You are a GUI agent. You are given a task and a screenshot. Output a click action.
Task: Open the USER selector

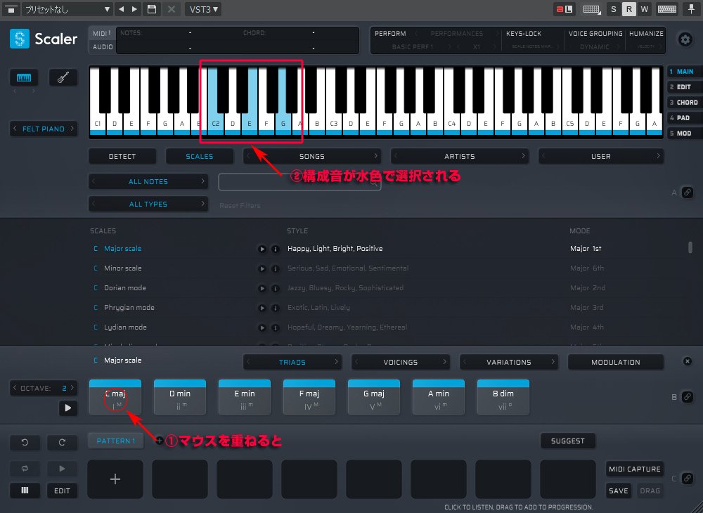[x=601, y=157]
